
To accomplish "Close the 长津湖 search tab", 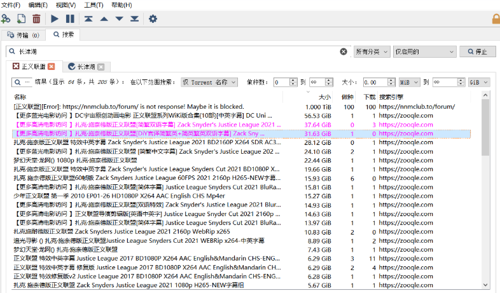I will pos(101,67).
